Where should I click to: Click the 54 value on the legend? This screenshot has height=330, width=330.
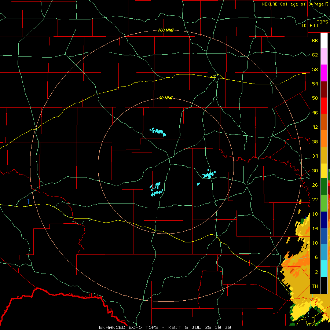coord(315,84)
